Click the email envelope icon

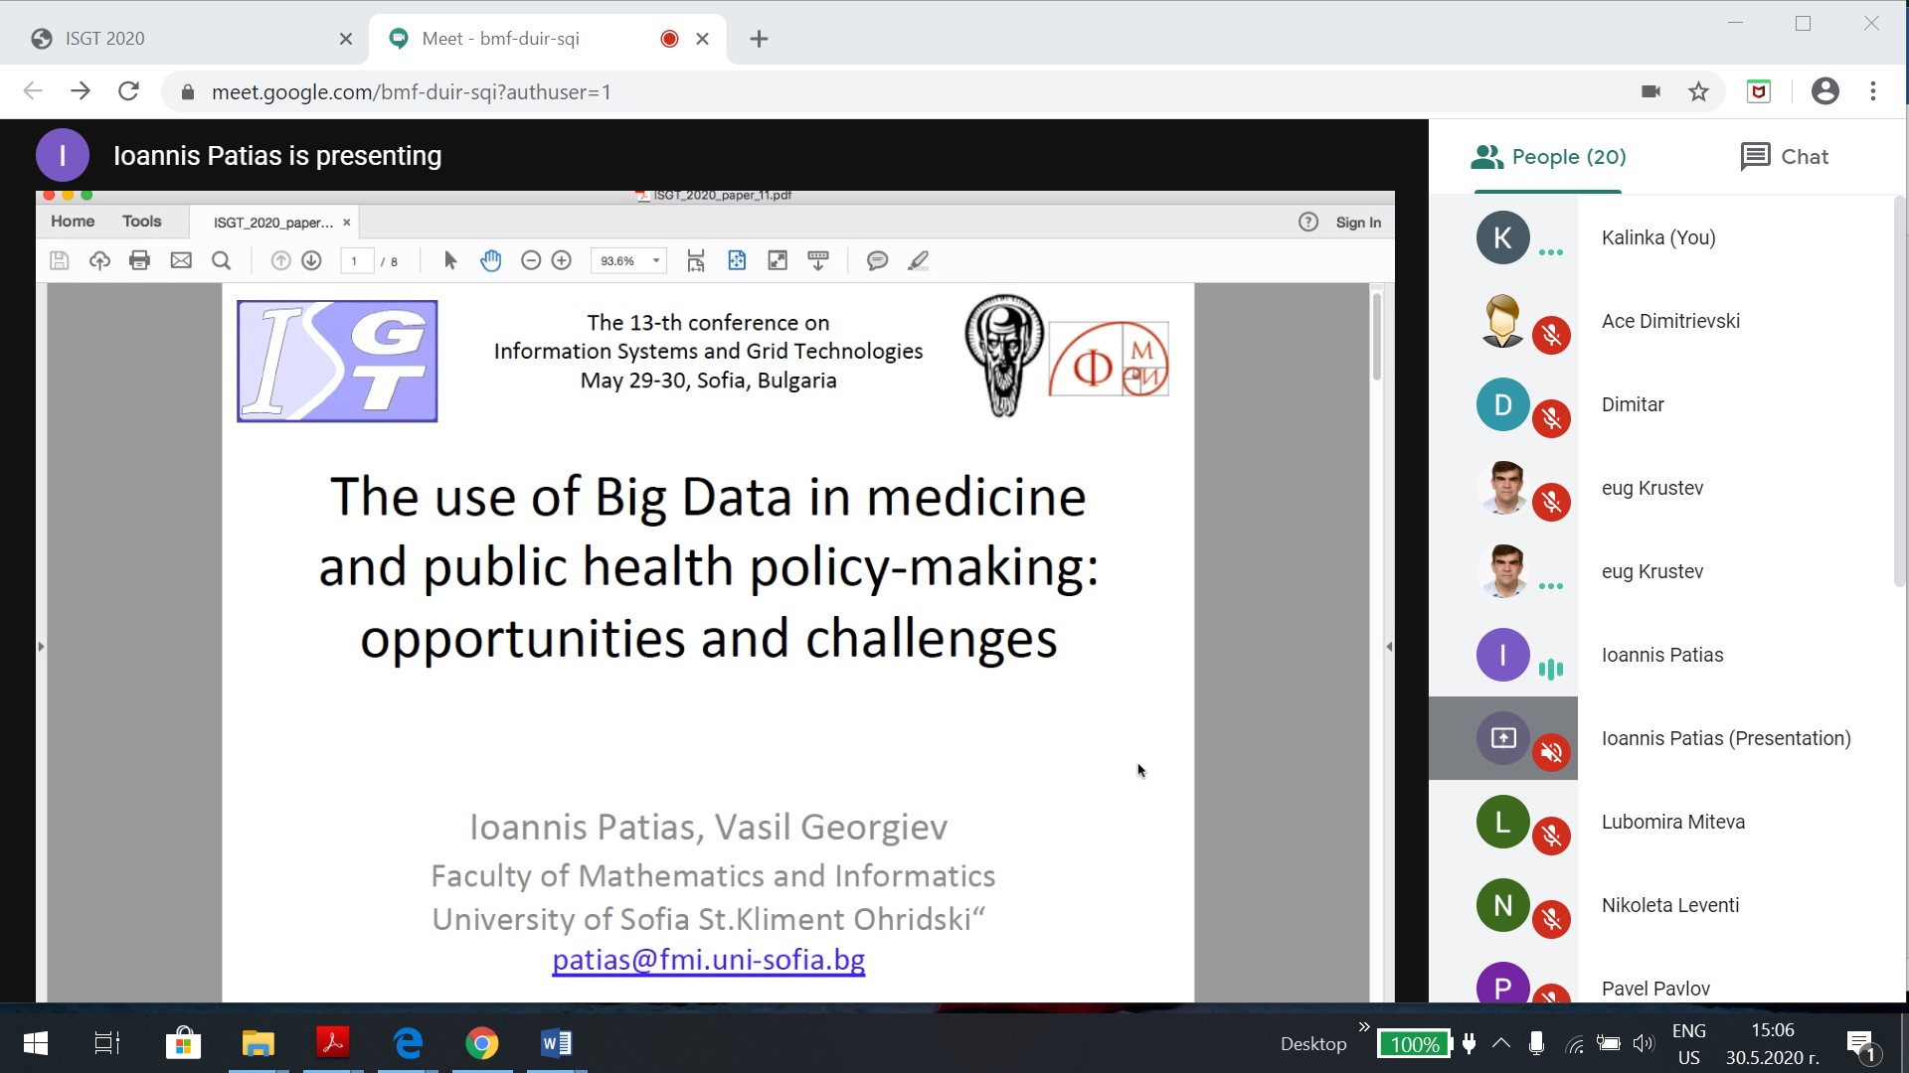pos(181,260)
